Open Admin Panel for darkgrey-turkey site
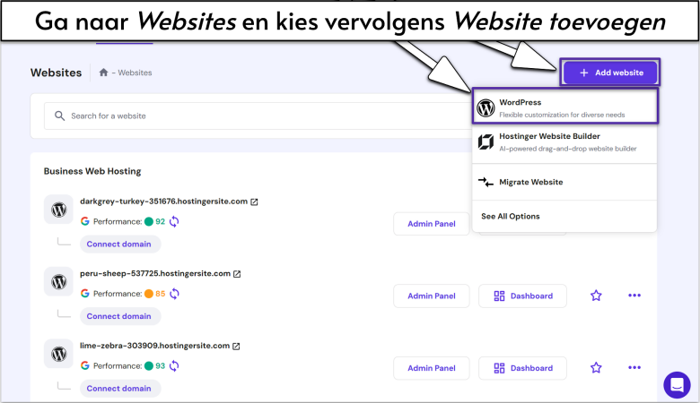 (x=432, y=224)
